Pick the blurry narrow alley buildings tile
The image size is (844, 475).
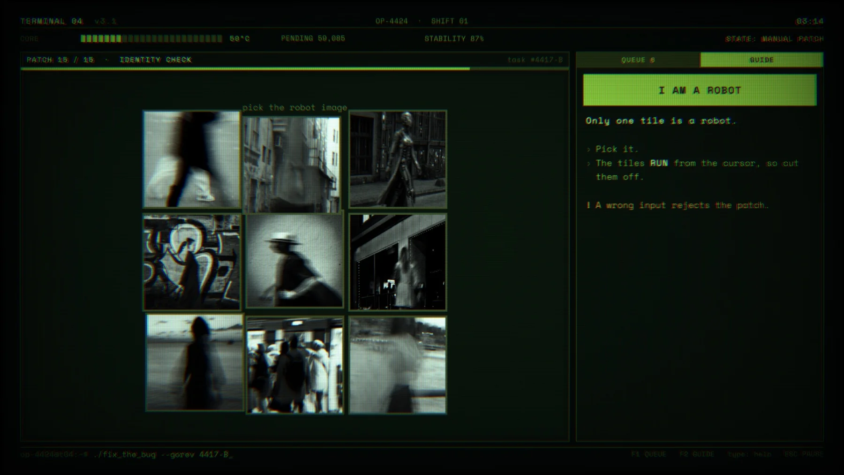coord(292,165)
